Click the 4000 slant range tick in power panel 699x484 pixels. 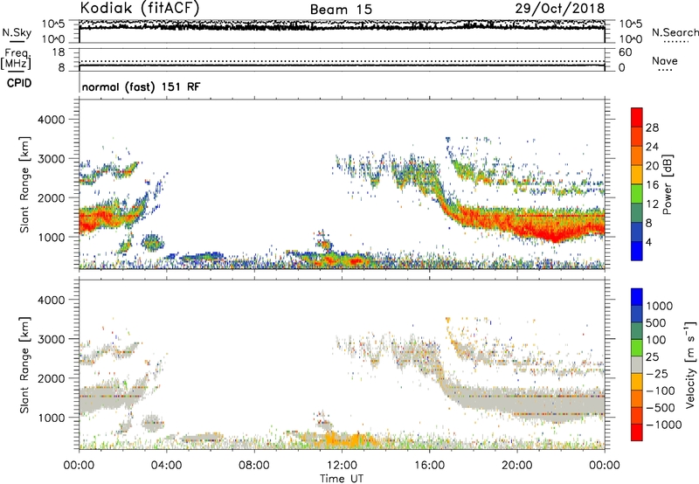point(51,120)
